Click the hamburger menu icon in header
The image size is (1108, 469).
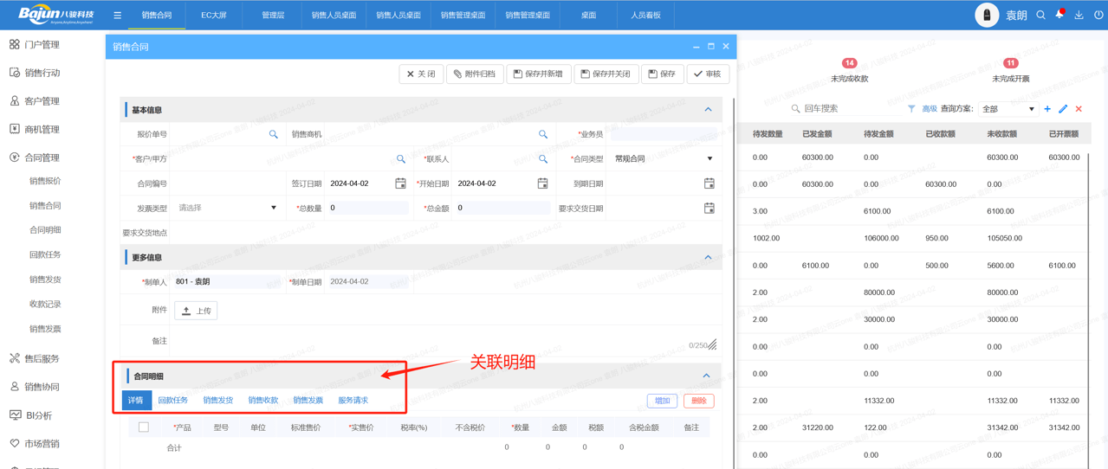(x=118, y=15)
